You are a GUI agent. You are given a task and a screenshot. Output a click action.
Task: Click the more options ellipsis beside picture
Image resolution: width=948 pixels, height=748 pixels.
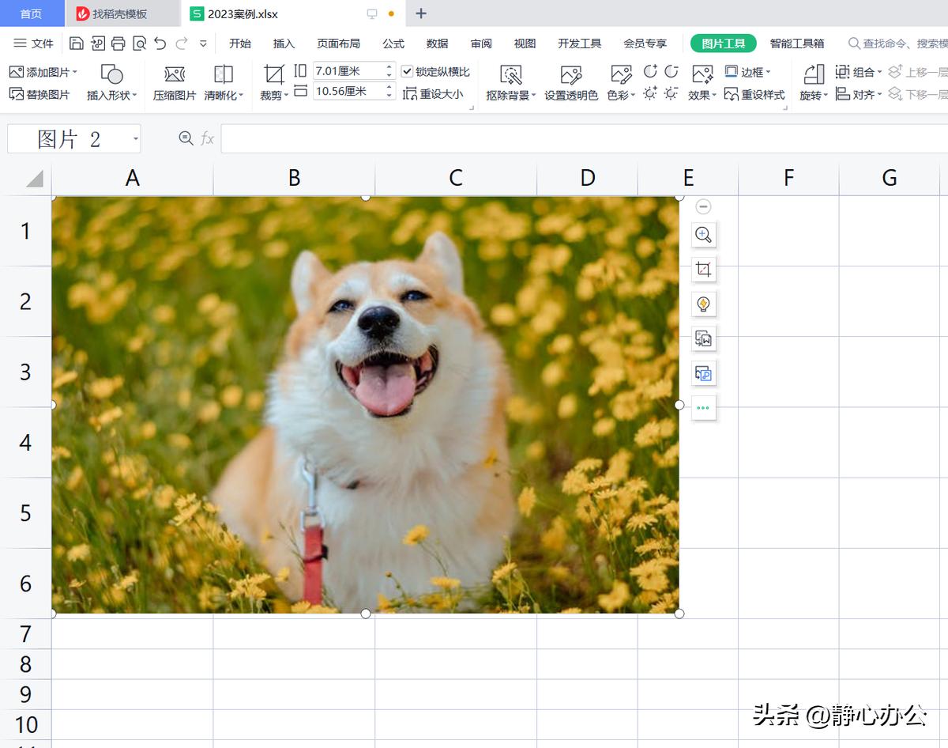tap(703, 409)
